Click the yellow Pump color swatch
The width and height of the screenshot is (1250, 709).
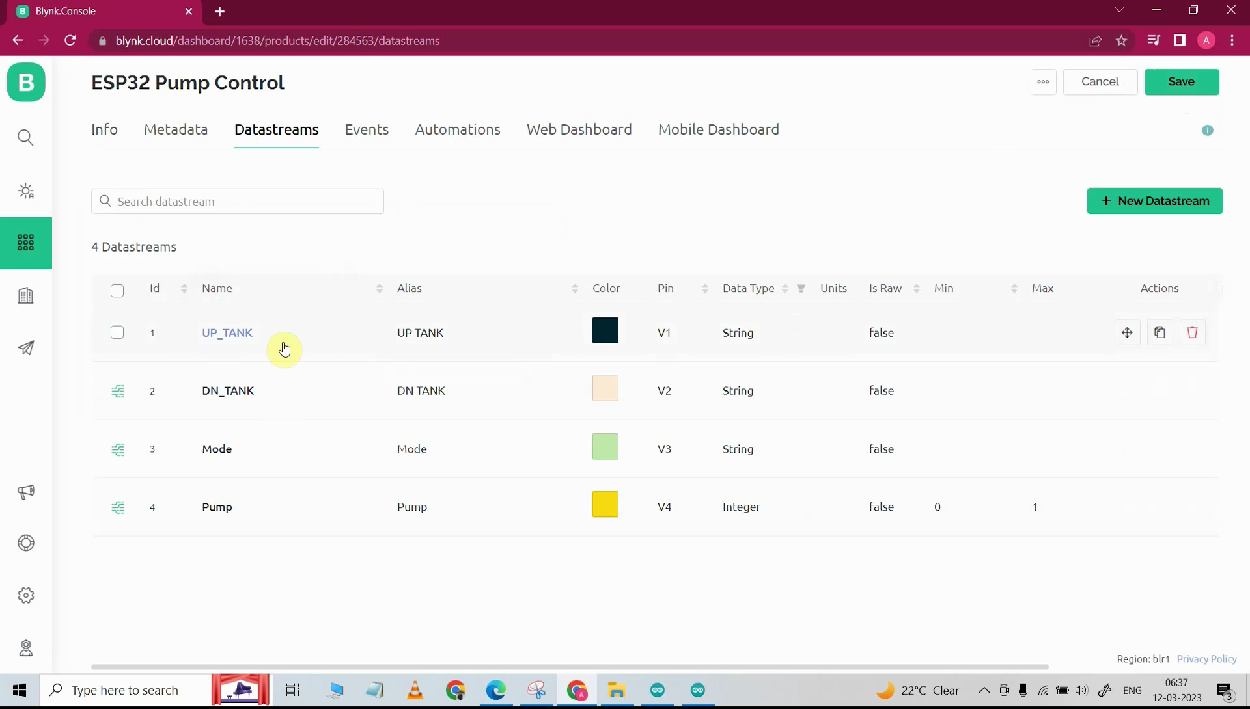(x=605, y=505)
